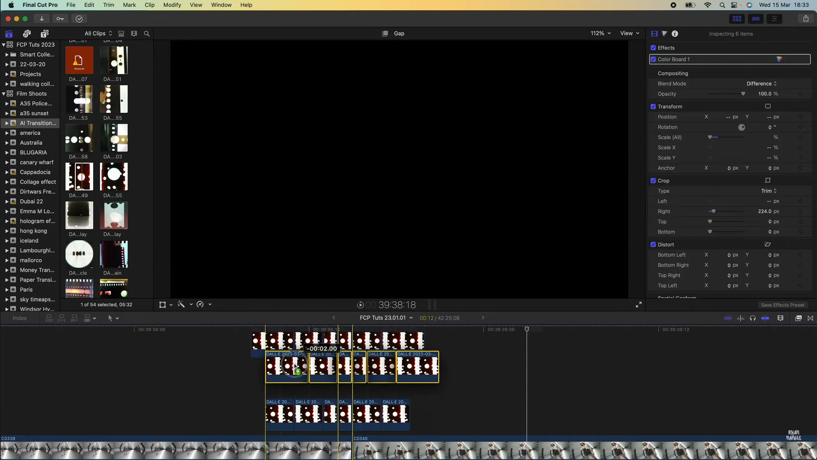
Task: Open the Effects browser icon
Action: pyautogui.click(x=798, y=318)
